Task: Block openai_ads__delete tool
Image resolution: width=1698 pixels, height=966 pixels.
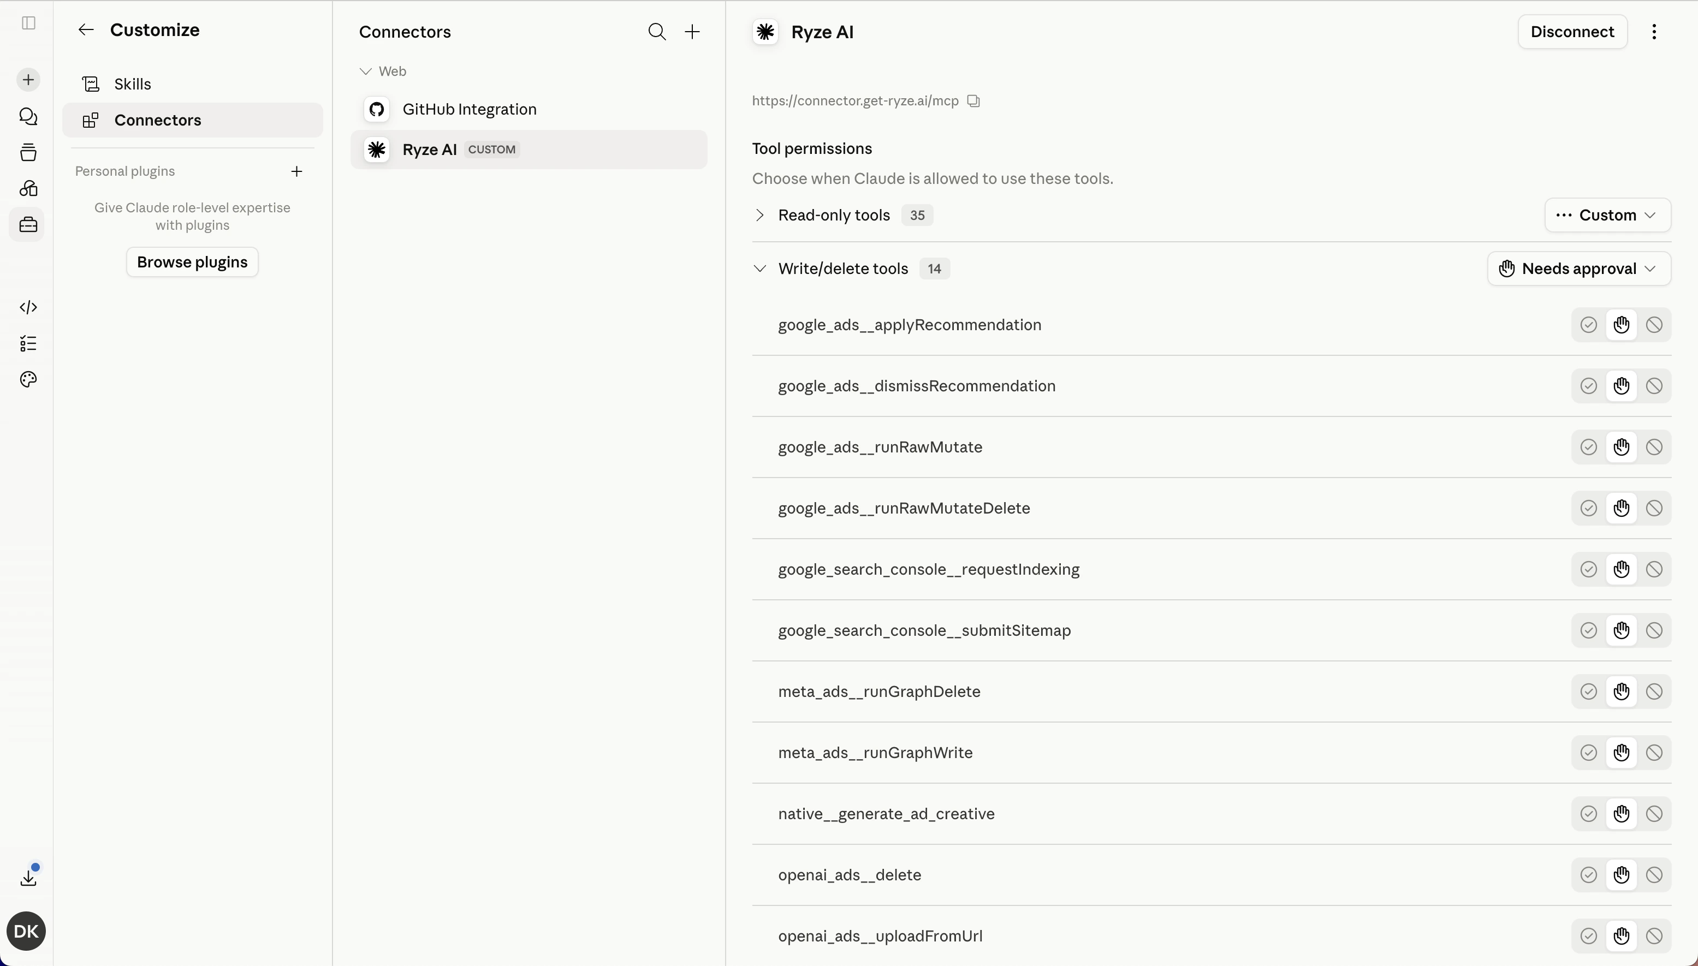Action: (1654, 875)
